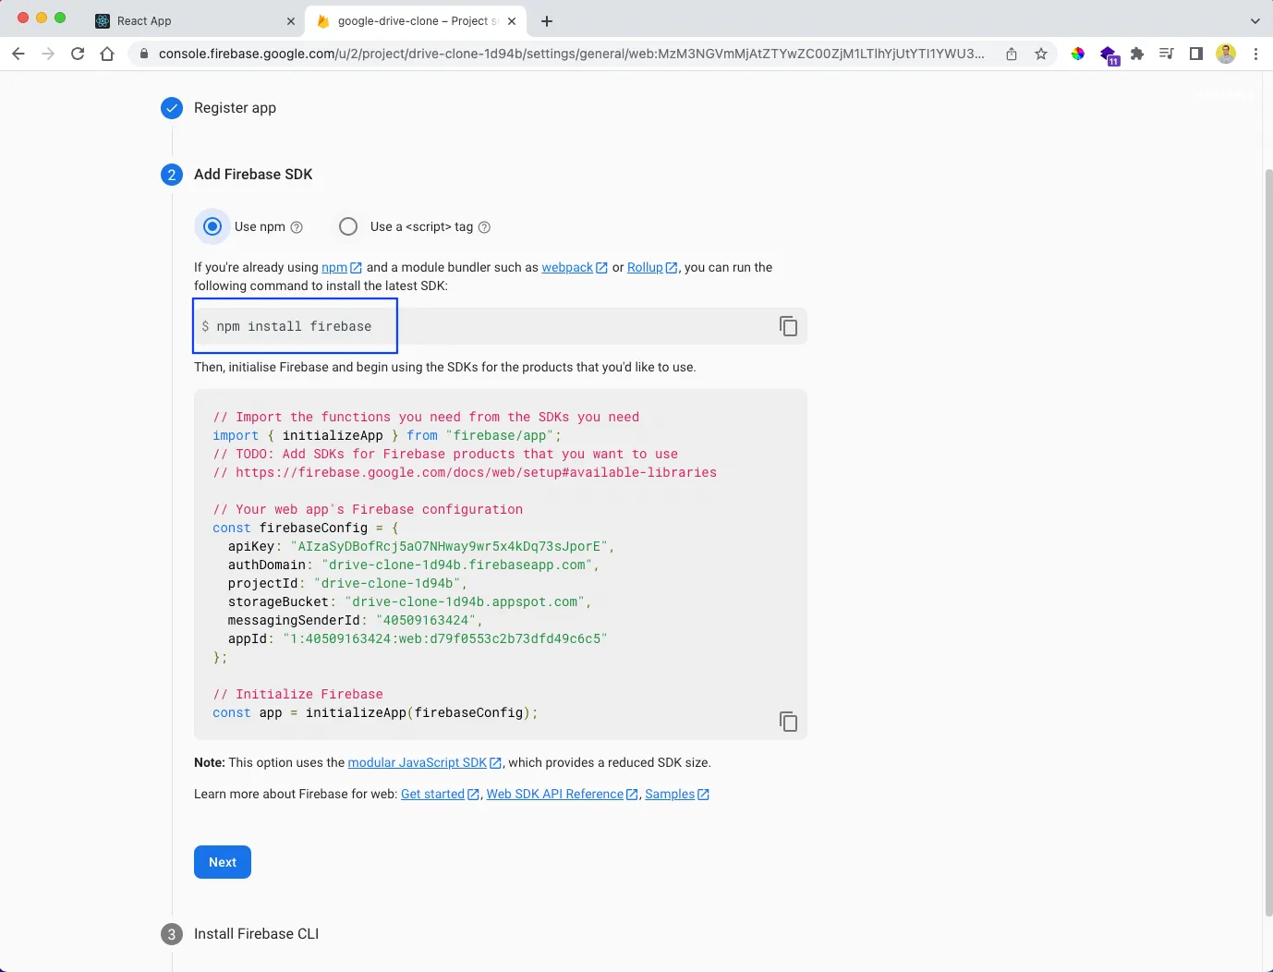Click the Next button

pyautogui.click(x=223, y=862)
